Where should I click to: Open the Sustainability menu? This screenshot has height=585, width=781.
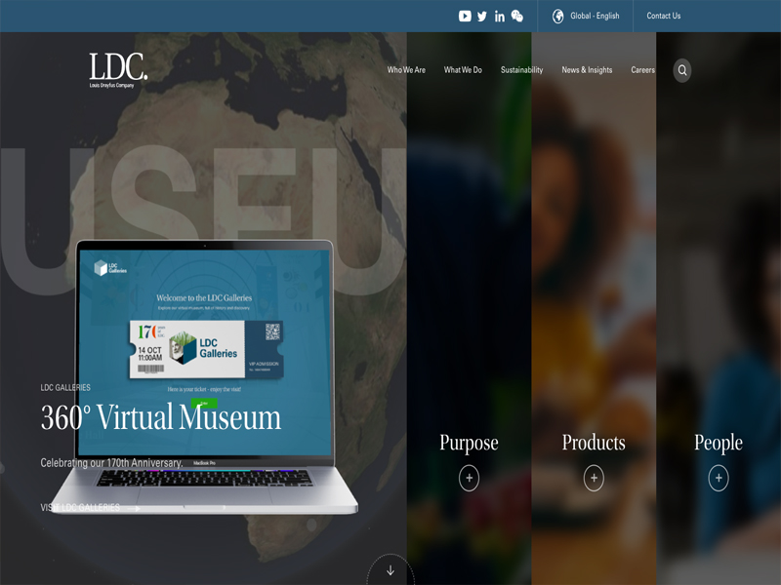(x=522, y=70)
